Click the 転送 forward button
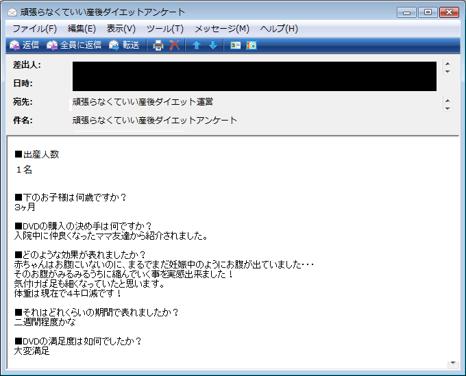Screen dimensions: 466x376 [x=124, y=45]
